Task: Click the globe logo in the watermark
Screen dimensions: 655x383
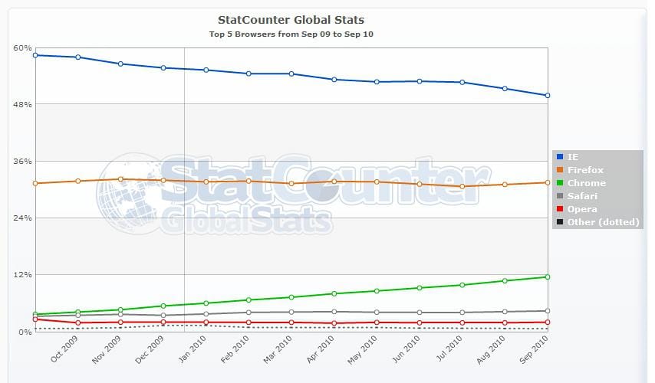Action: click(x=129, y=193)
